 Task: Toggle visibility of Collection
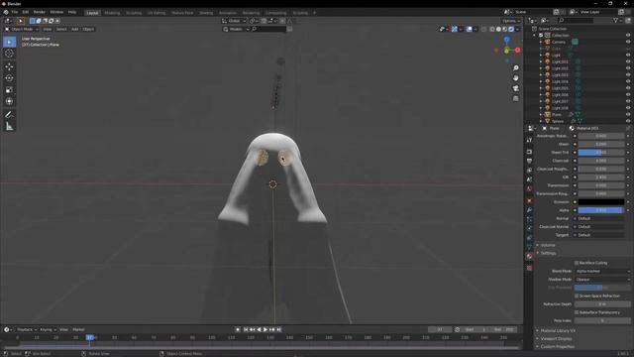coord(628,36)
